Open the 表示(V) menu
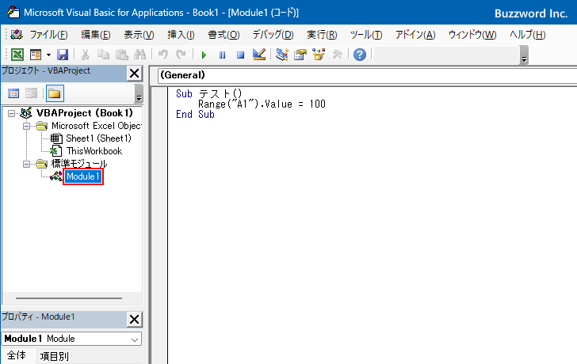The height and width of the screenshot is (364, 577). (x=139, y=35)
